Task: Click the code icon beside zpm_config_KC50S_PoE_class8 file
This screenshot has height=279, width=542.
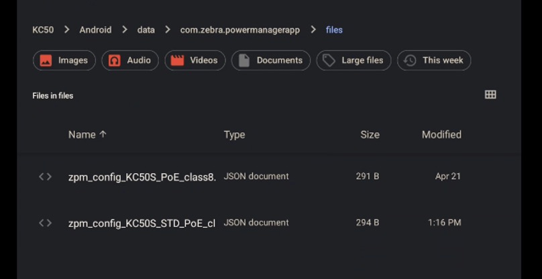Action: point(46,176)
